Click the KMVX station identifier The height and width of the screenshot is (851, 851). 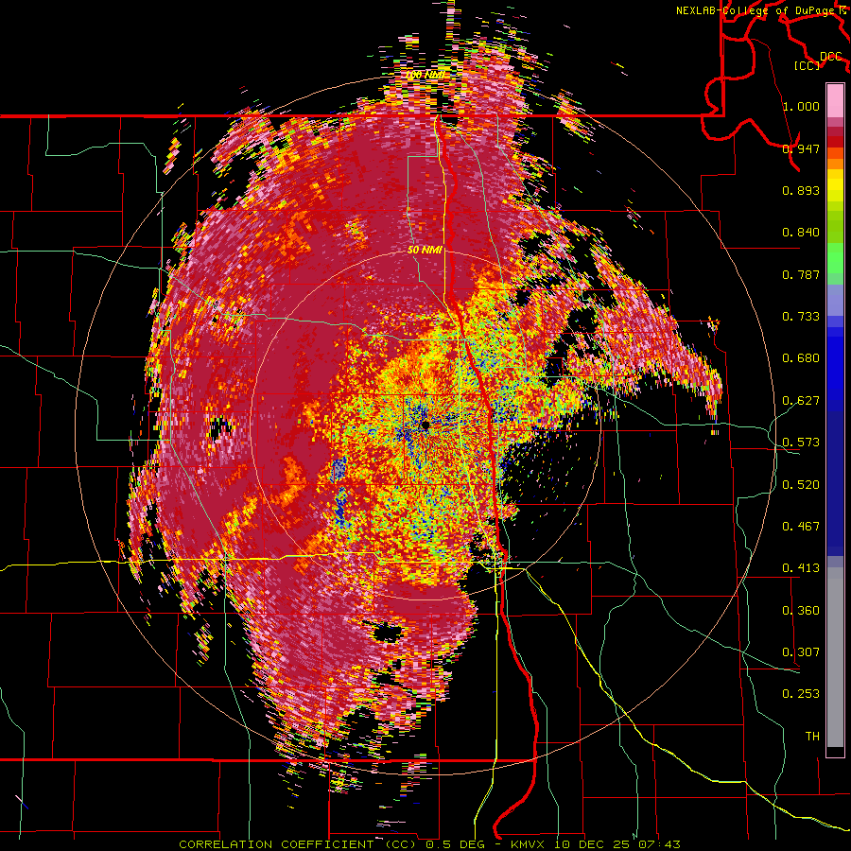coord(526,844)
